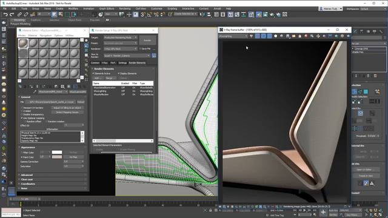Toggle the Spinner Snap icon
The image size is (388, 218).
pyautogui.click(x=162, y=15)
